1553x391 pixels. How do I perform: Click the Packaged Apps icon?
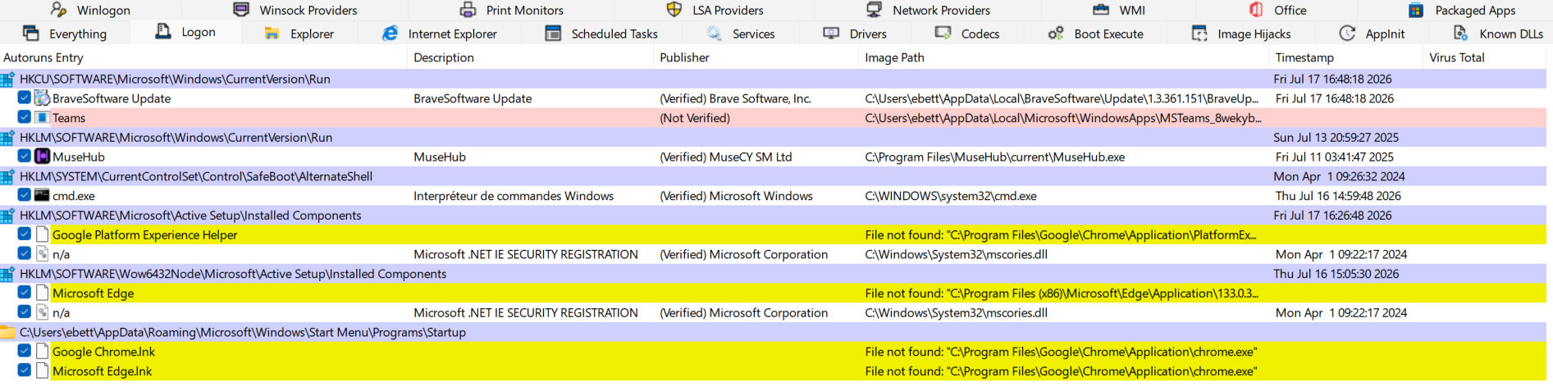(x=1416, y=10)
